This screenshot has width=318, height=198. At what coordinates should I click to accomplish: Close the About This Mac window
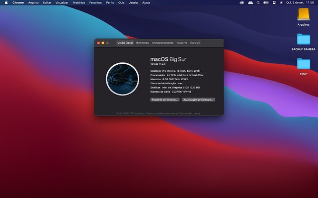(x=98, y=43)
